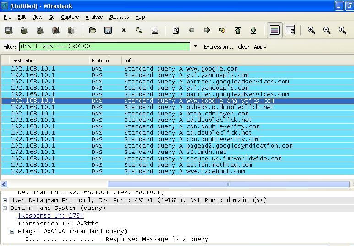Screen dimensions: 354x246
Task: Collapse the Flags: 0x0100 tree node
Action: pyautogui.click(x=12, y=231)
